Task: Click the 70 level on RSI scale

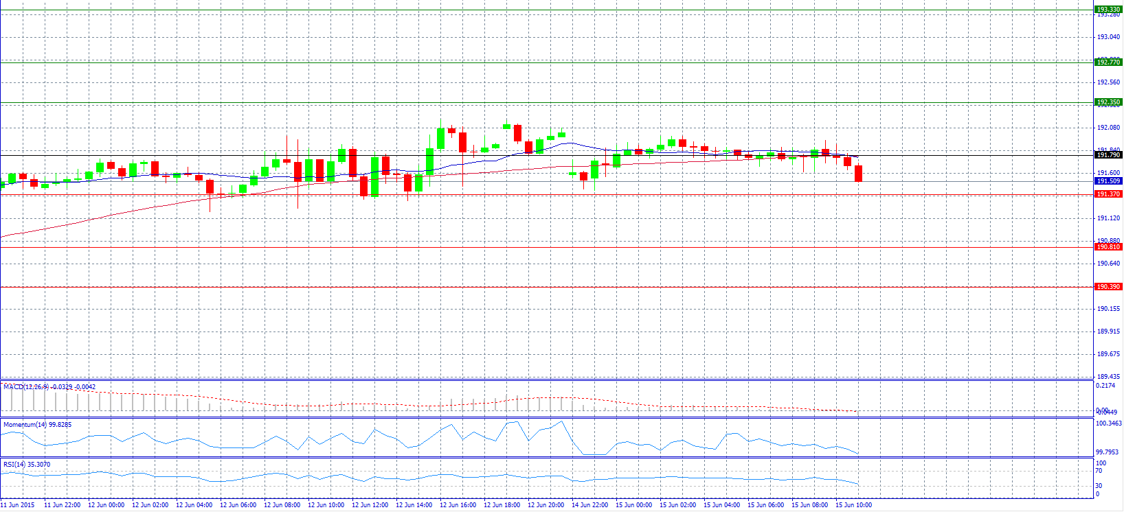Action: [1099, 471]
